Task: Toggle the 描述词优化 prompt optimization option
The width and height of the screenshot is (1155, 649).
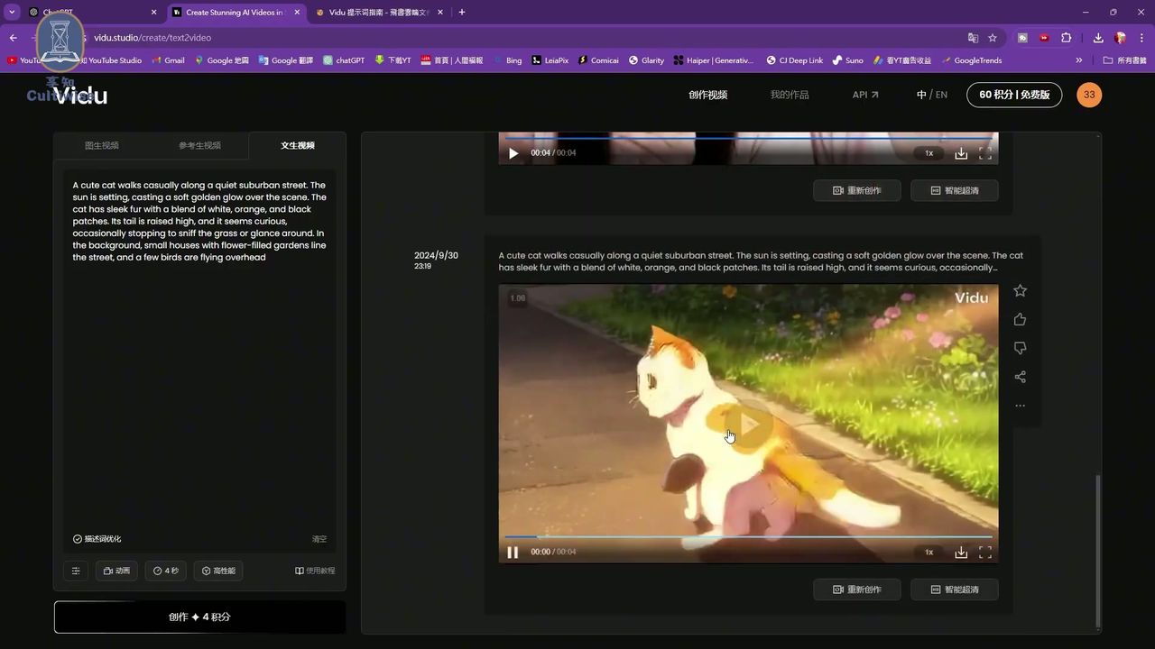Action: 97,538
